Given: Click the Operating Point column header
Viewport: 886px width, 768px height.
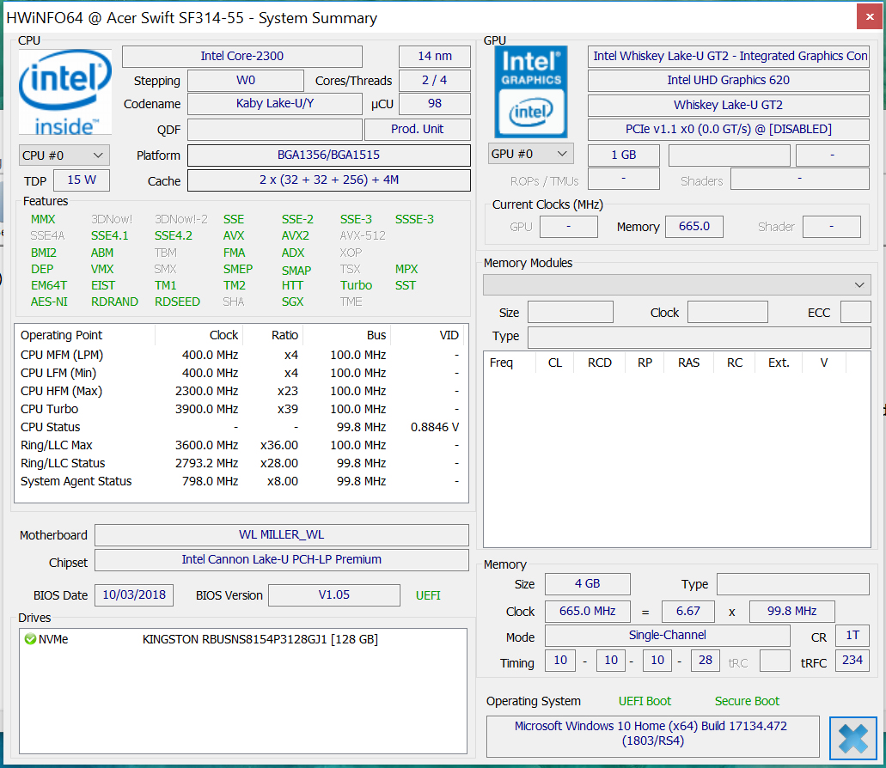Looking at the screenshot, I should (x=85, y=335).
